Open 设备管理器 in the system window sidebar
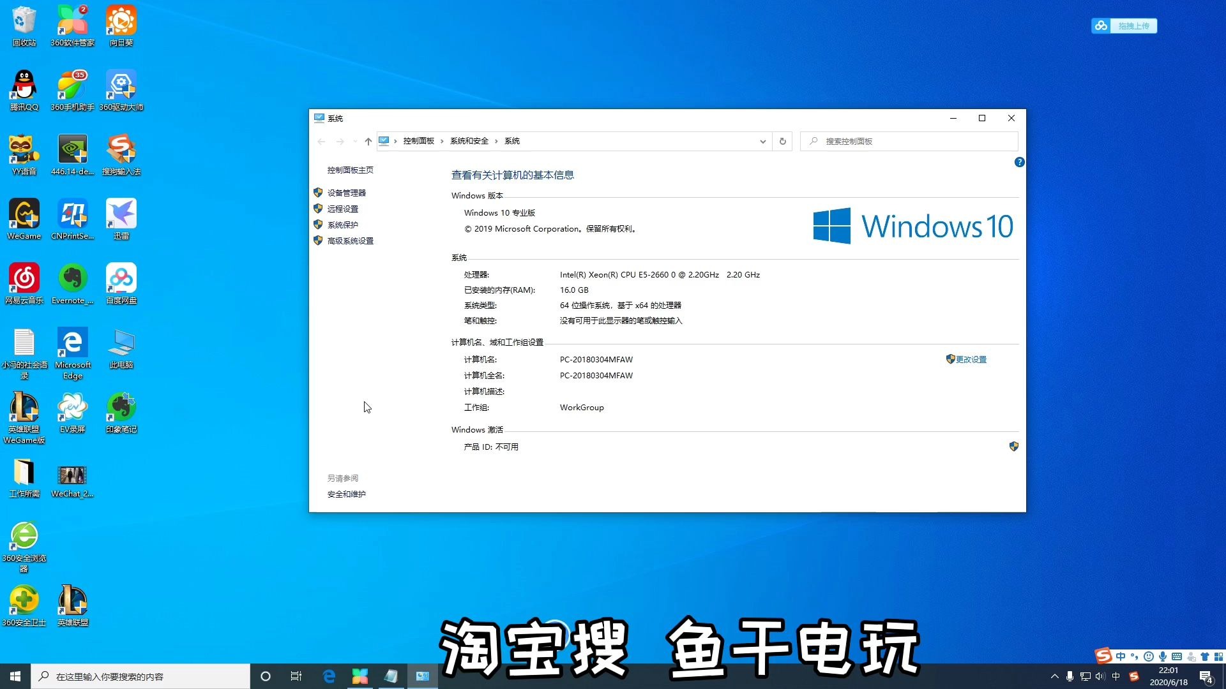The width and height of the screenshot is (1226, 689). 346,193
